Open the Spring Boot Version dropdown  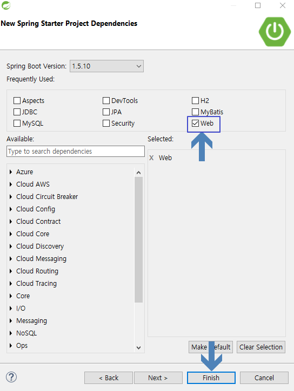pos(106,66)
